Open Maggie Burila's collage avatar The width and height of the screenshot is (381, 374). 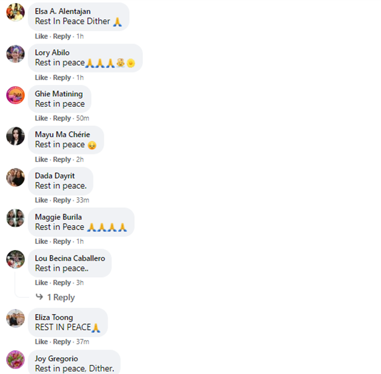point(15,218)
